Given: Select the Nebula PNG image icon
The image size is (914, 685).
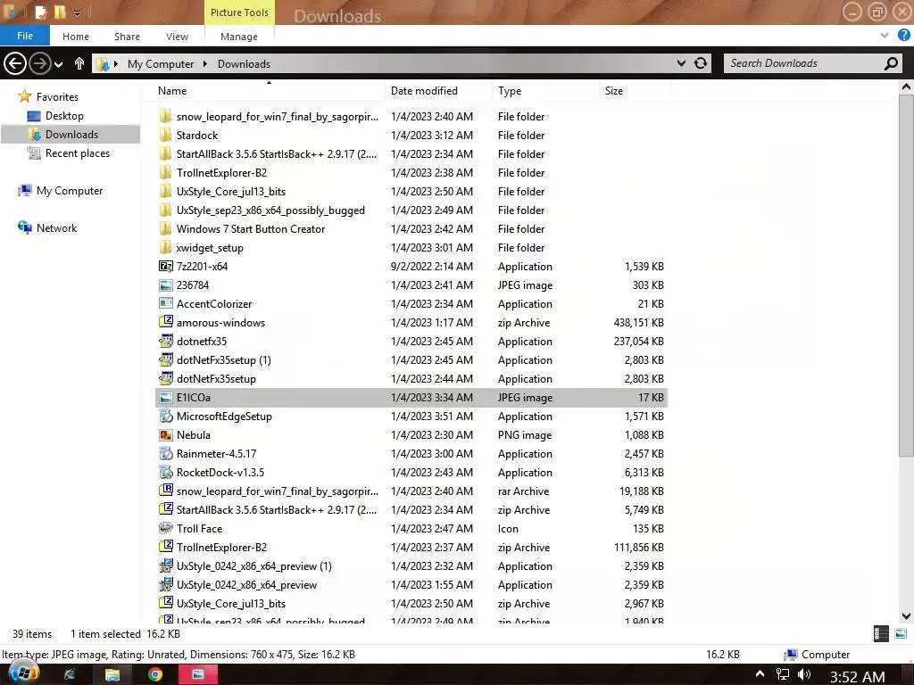Looking at the screenshot, I should point(165,434).
